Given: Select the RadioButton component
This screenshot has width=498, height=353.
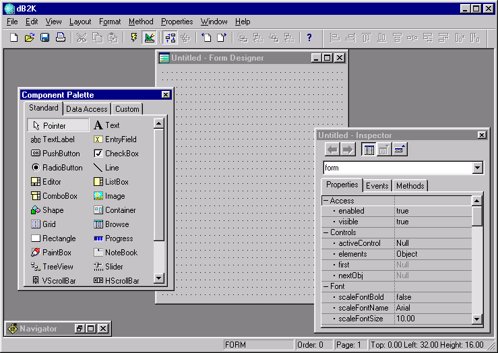Looking at the screenshot, I should coord(57,168).
